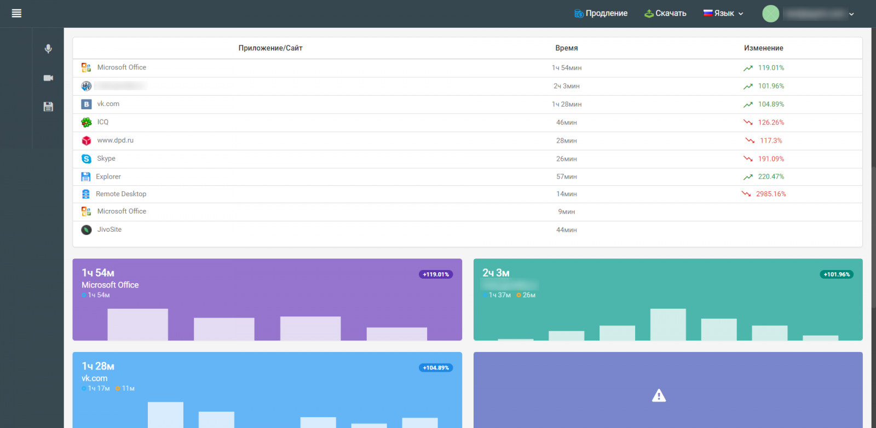Click the 1ч 17м legend entry on blue card
The height and width of the screenshot is (428, 876).
coord(96,389)
